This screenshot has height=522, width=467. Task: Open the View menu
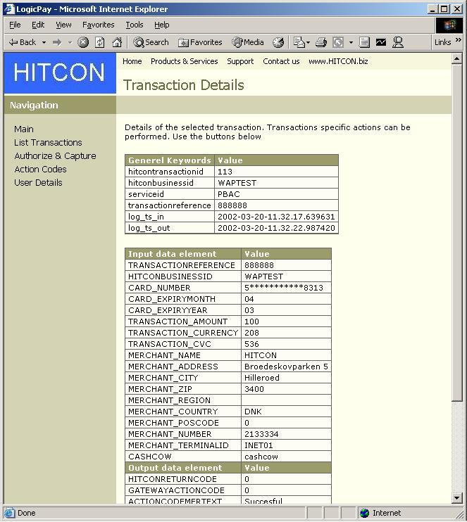pyautogui.click(x=63, y=25)
